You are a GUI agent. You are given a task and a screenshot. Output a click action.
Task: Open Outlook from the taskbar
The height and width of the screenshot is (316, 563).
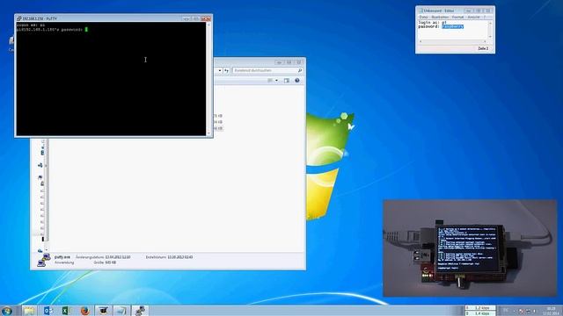(48, 310)
